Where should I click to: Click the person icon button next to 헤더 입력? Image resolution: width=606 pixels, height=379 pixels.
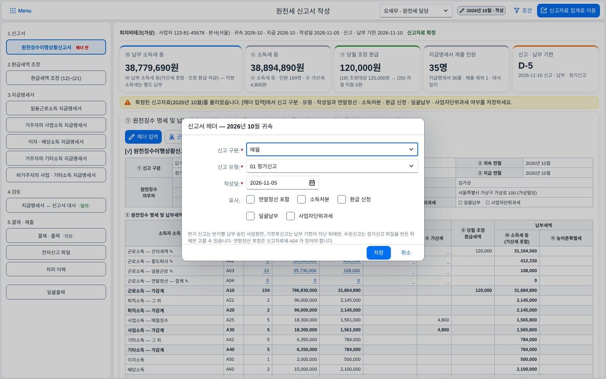173,137
